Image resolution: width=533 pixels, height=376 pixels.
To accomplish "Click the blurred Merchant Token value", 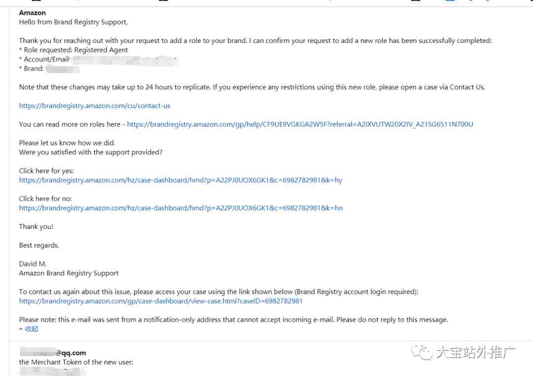I will click(x=53, y=372).
